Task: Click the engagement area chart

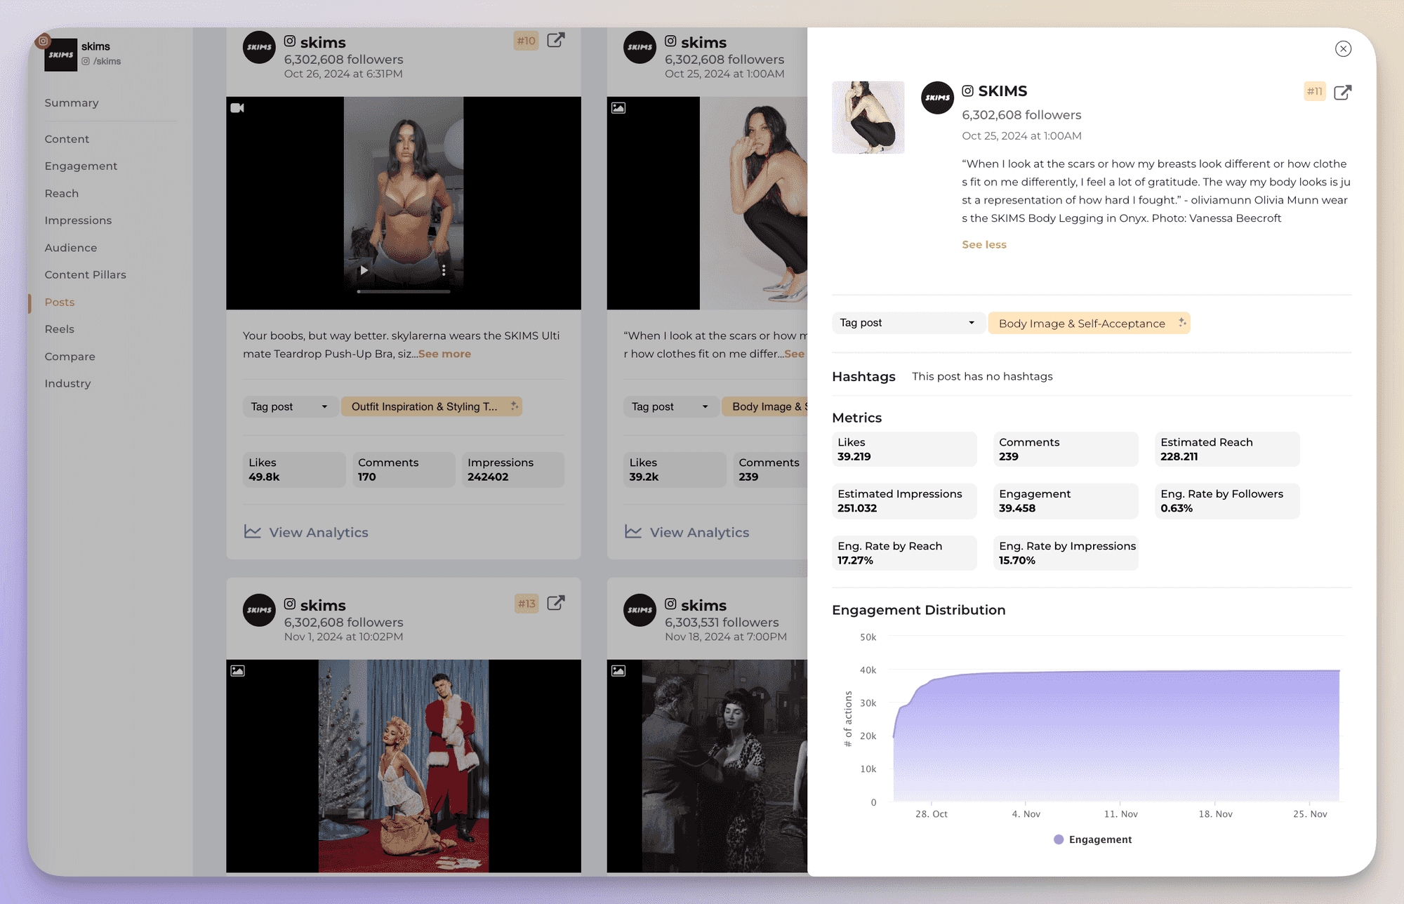Action: coord(1116,736)
